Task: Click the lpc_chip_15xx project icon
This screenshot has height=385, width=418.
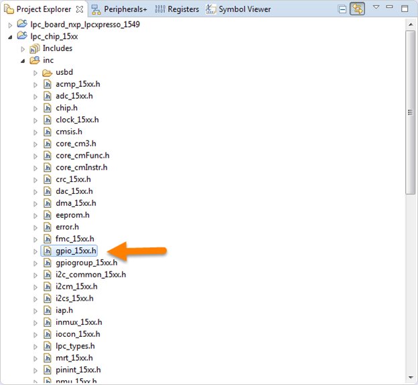Action: tap(22, 35)
